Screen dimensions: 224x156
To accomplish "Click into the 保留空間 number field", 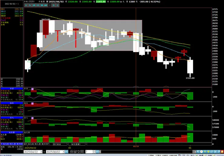I will click(89, 152).
